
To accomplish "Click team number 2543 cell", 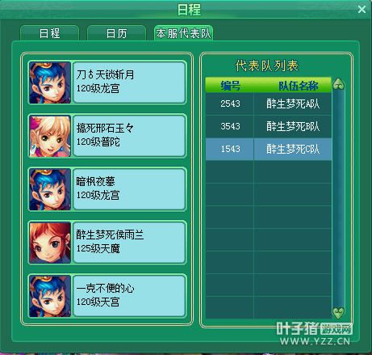I will point(230,104).
